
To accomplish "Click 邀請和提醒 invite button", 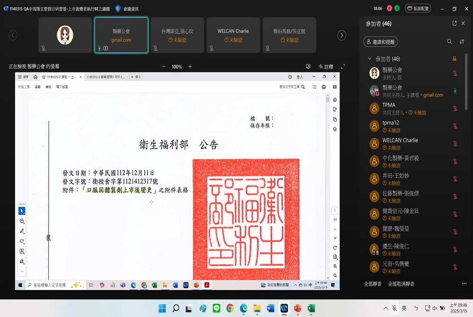I will (x=380, y=42).
